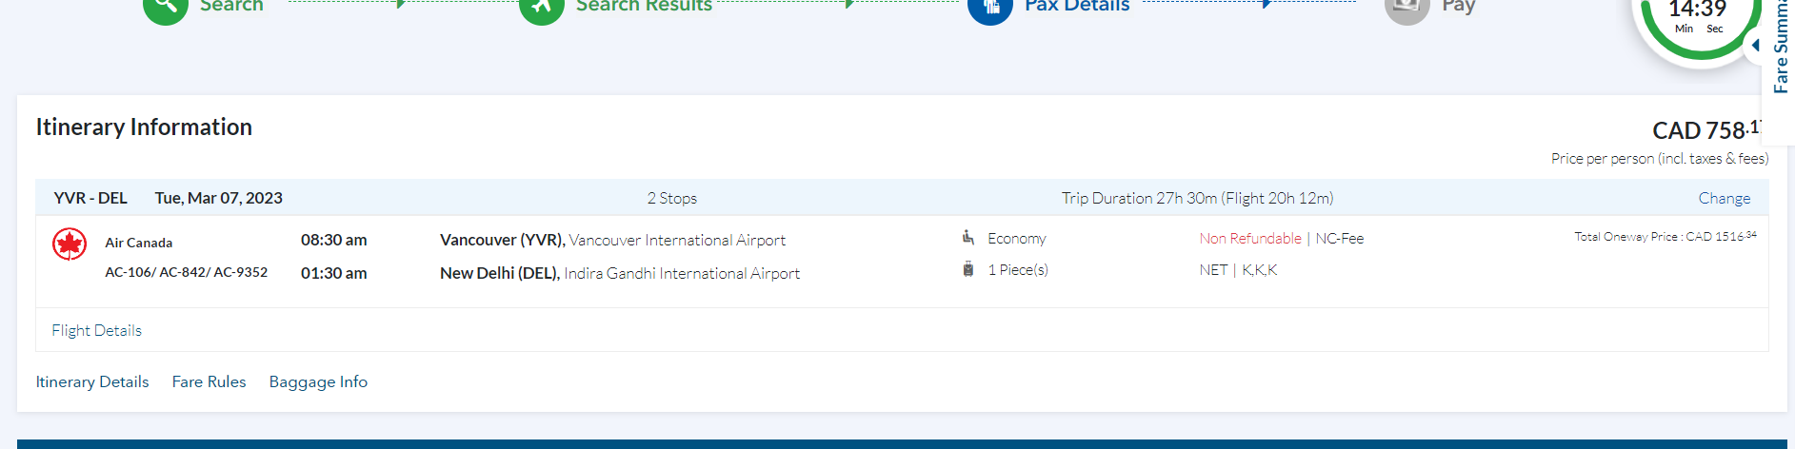The width and height of the screenshot is (1795, 449).
Task: Click the Pay step label
Action: click(1458, 7)
